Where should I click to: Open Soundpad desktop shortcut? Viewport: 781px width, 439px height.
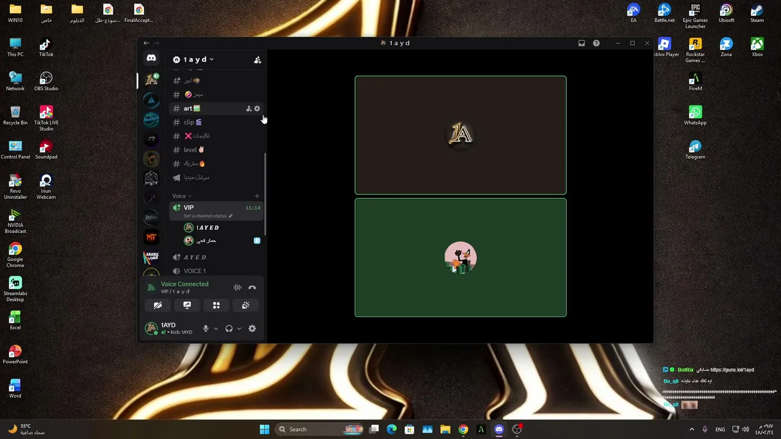coord(46,150)
